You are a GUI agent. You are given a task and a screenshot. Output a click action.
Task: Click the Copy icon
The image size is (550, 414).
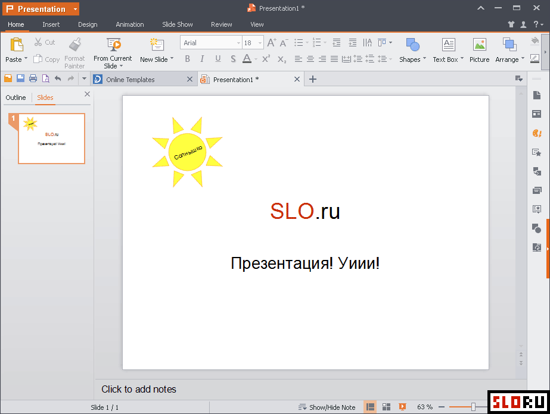pyautogui.click(x=38, y=59)
